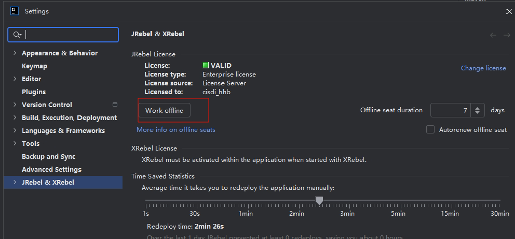Viewport: 515px width, 239px height.
Task: Click the 'License Server' source text
Action: (x=224, y=83)
